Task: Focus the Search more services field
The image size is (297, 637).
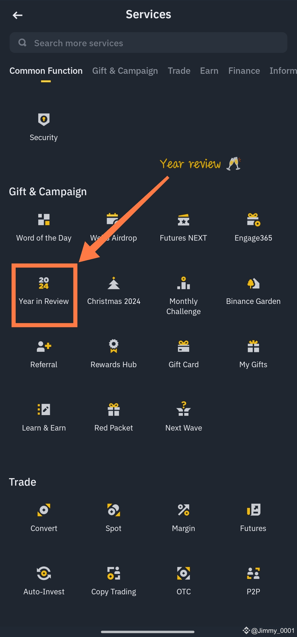Action: coord(148,43)
